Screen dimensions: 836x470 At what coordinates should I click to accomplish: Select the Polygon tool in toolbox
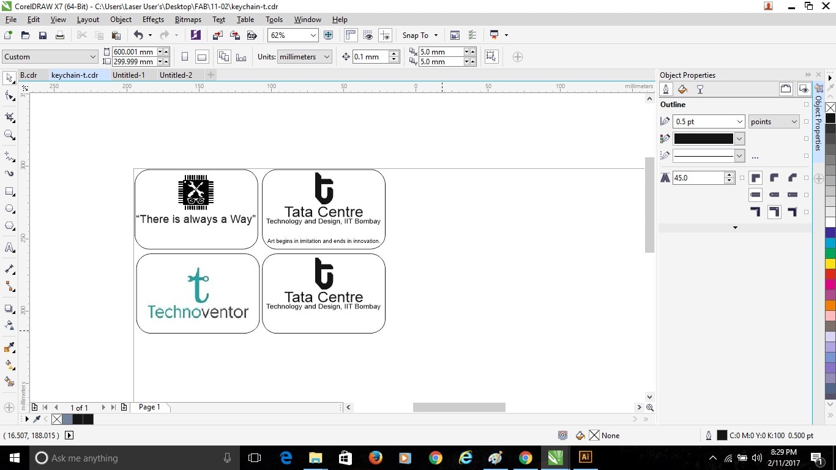tap(9, 226)
